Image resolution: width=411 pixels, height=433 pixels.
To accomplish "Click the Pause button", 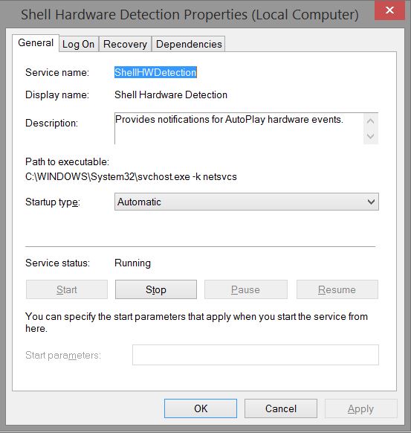I will point(246,289).
